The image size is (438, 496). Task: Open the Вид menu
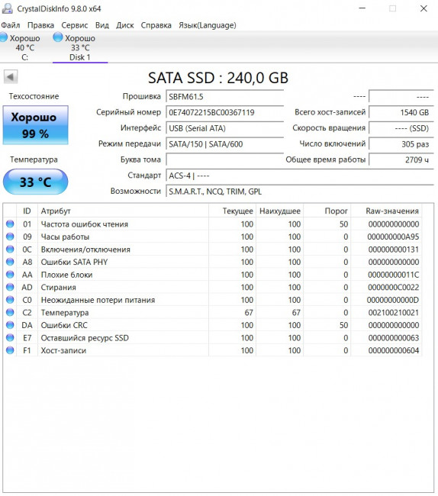101,25
